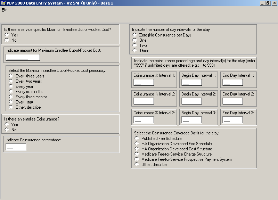Viewport: 278px width, 200px height.
Task: Select No for service-specific Maximum Out-of-Pocket Cost
Action: [7, 40]
